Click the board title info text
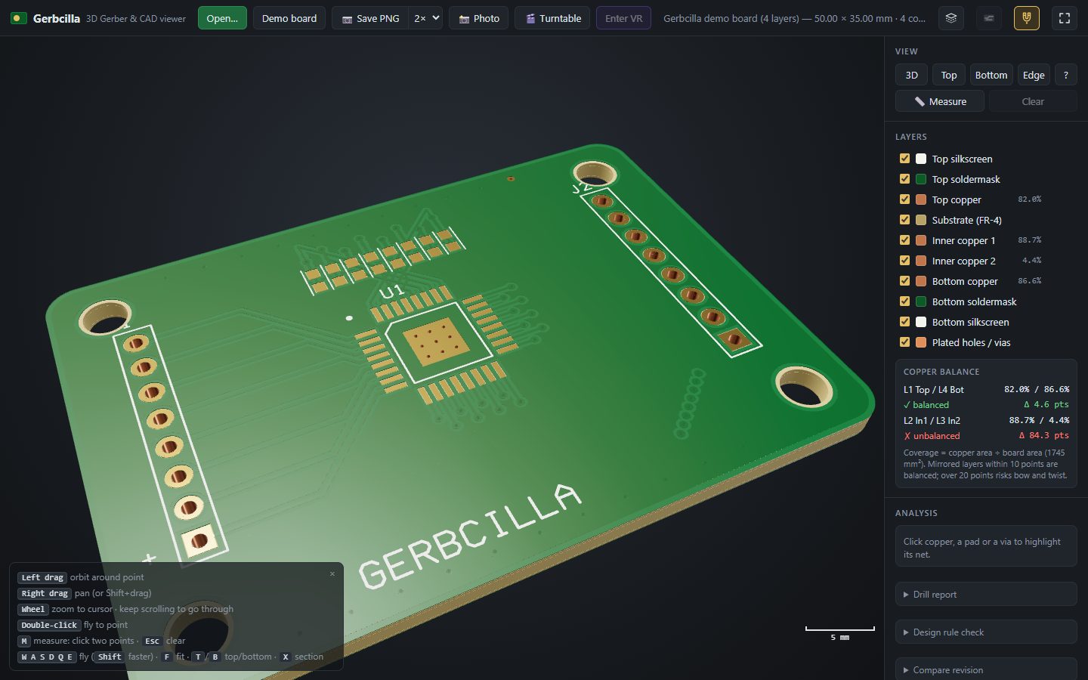This screenshot has height=680, width=1088. coord(794,18)
